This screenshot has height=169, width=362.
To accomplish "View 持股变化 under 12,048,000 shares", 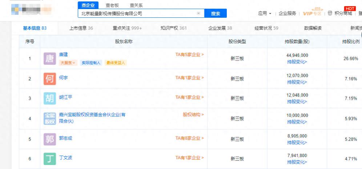I will [297, 102].
